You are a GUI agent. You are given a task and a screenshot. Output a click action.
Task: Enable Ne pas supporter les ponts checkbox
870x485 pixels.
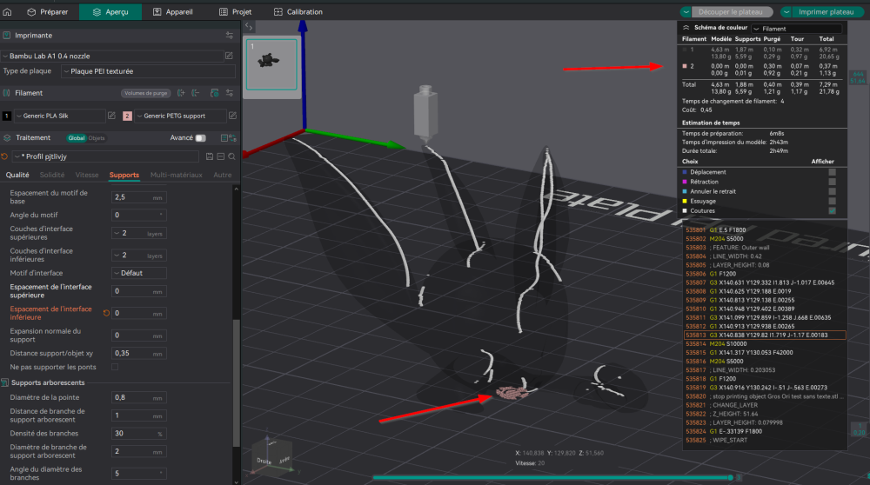(115, 367)
